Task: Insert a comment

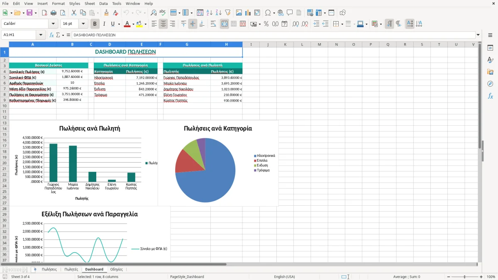Action: [x=290, y=13]
